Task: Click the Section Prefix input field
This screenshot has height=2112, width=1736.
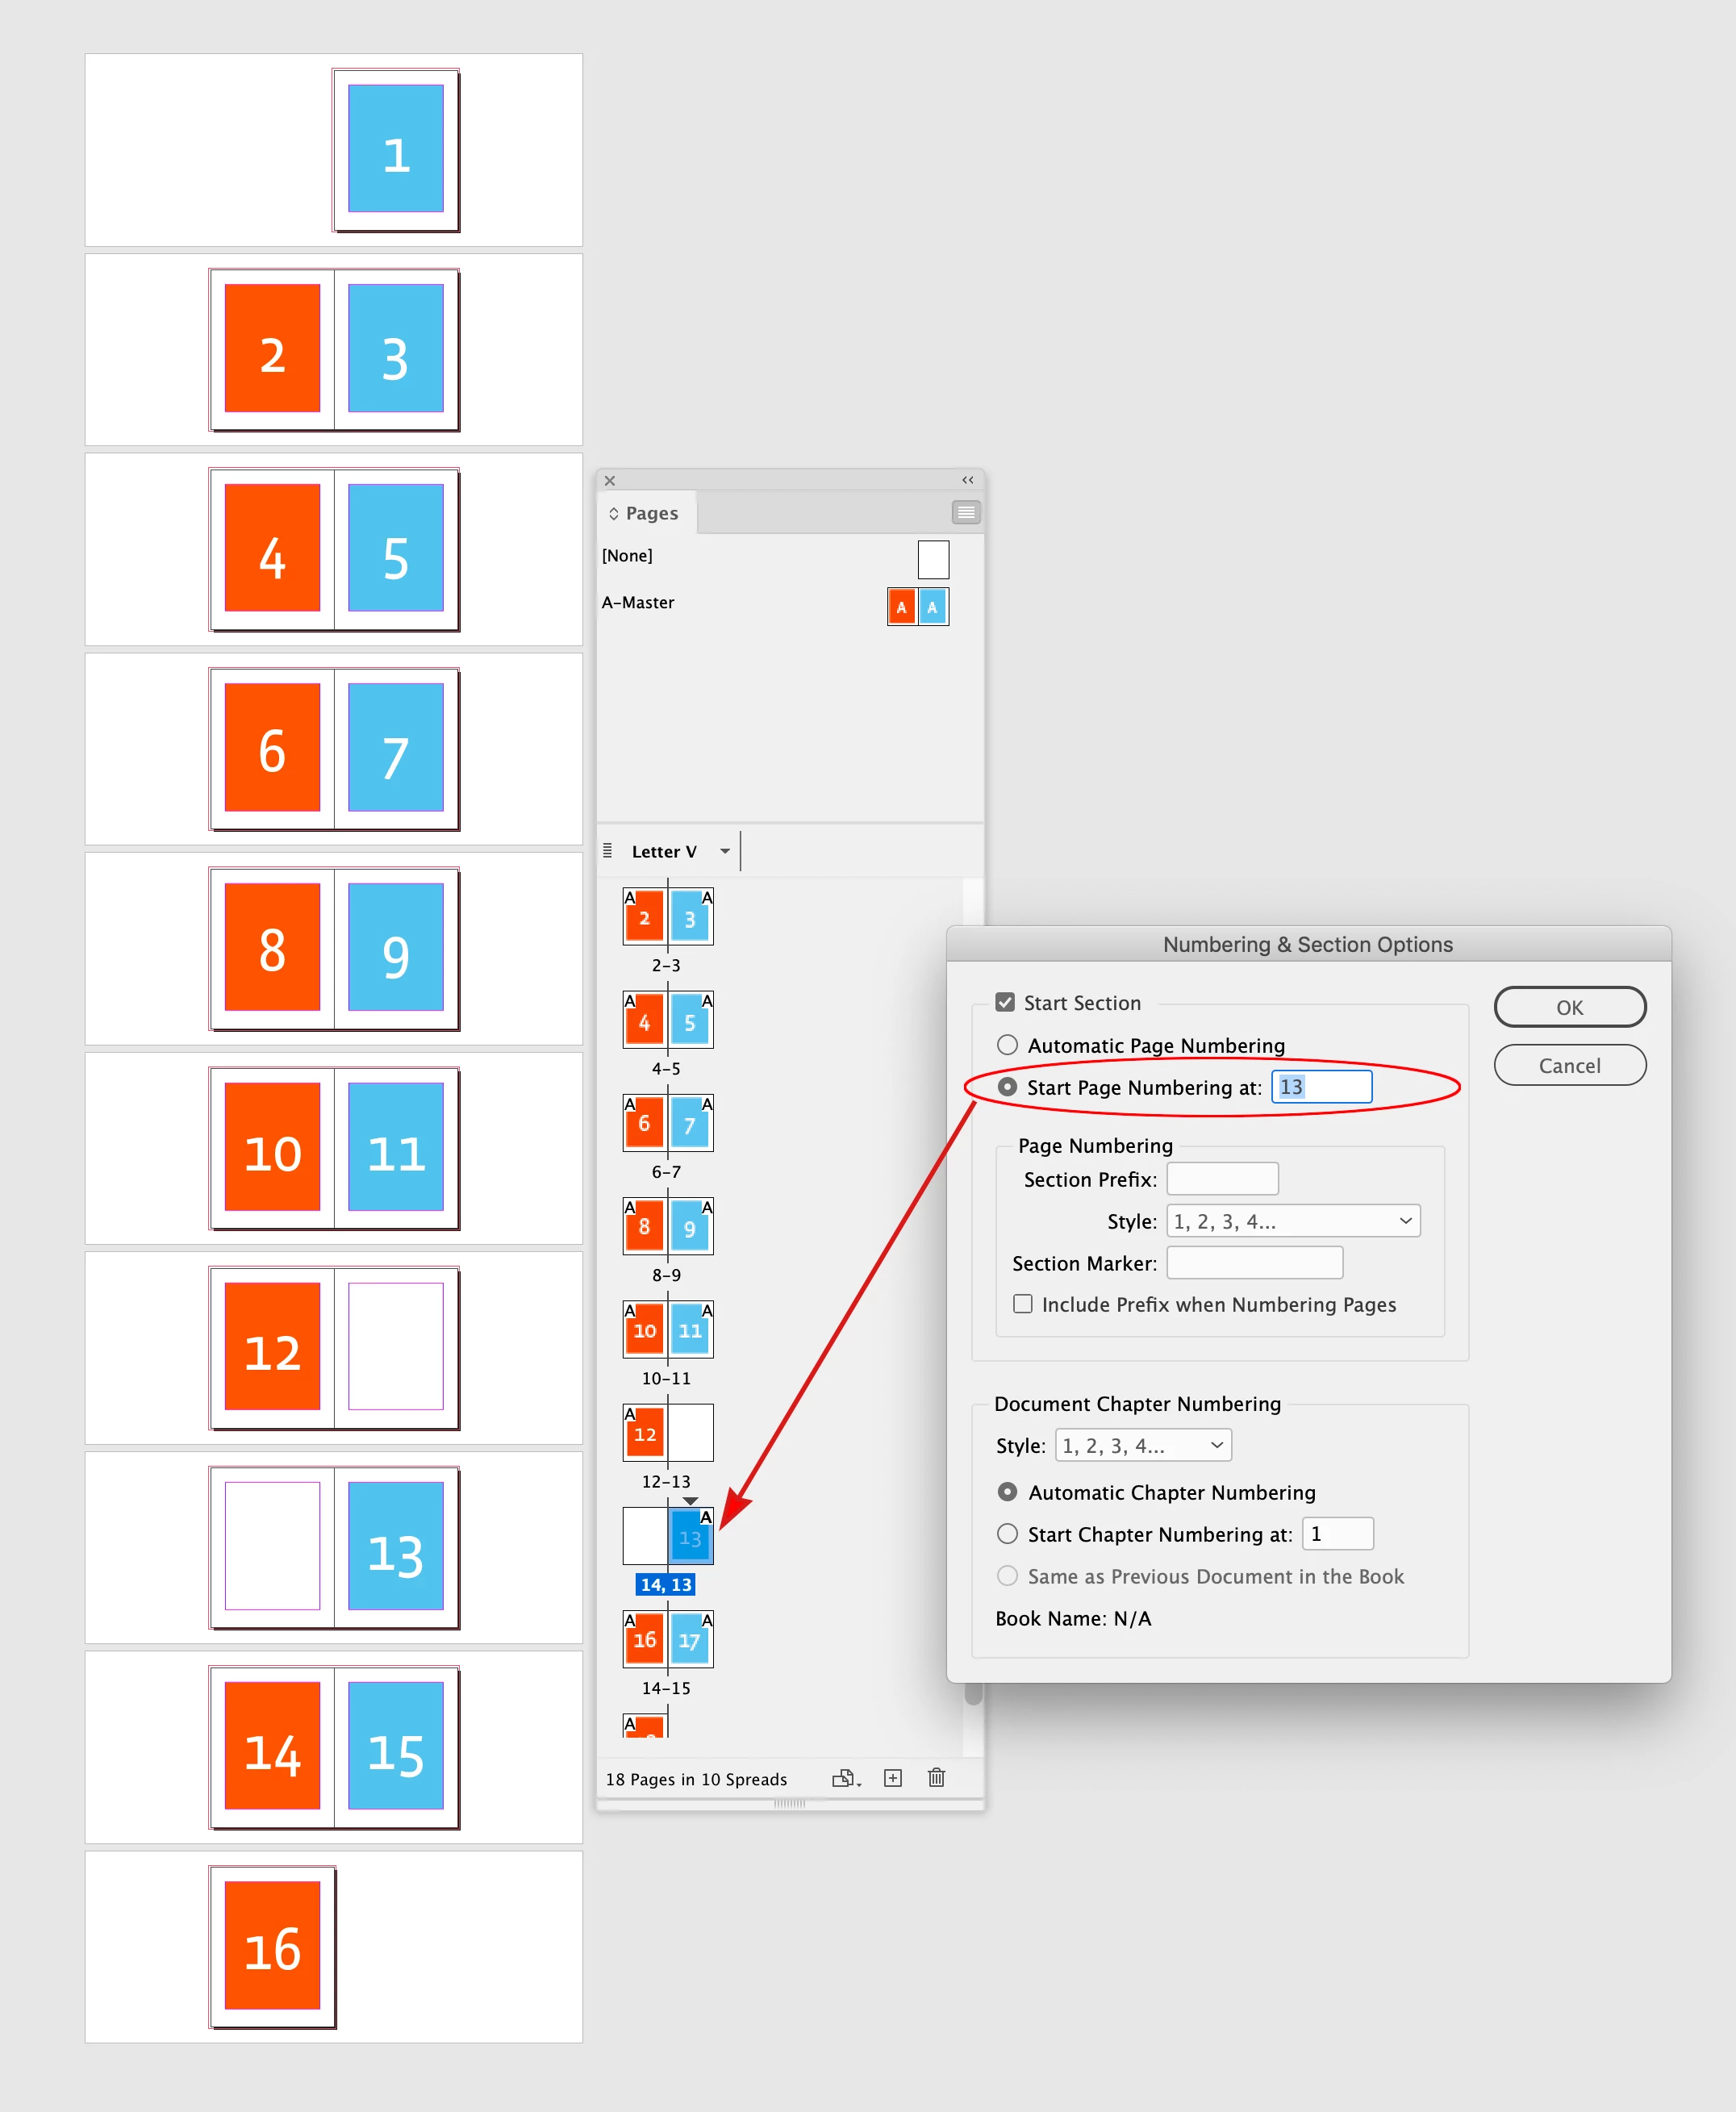Action: point(1222,1179)
